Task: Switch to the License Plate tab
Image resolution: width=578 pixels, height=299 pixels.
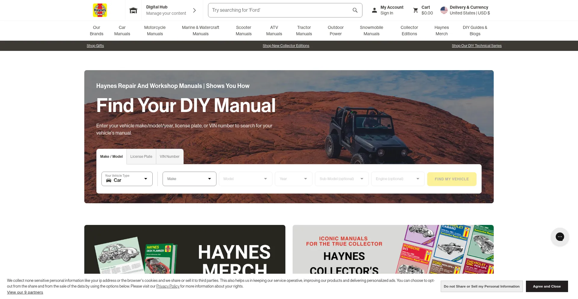Action: (141, 157)
